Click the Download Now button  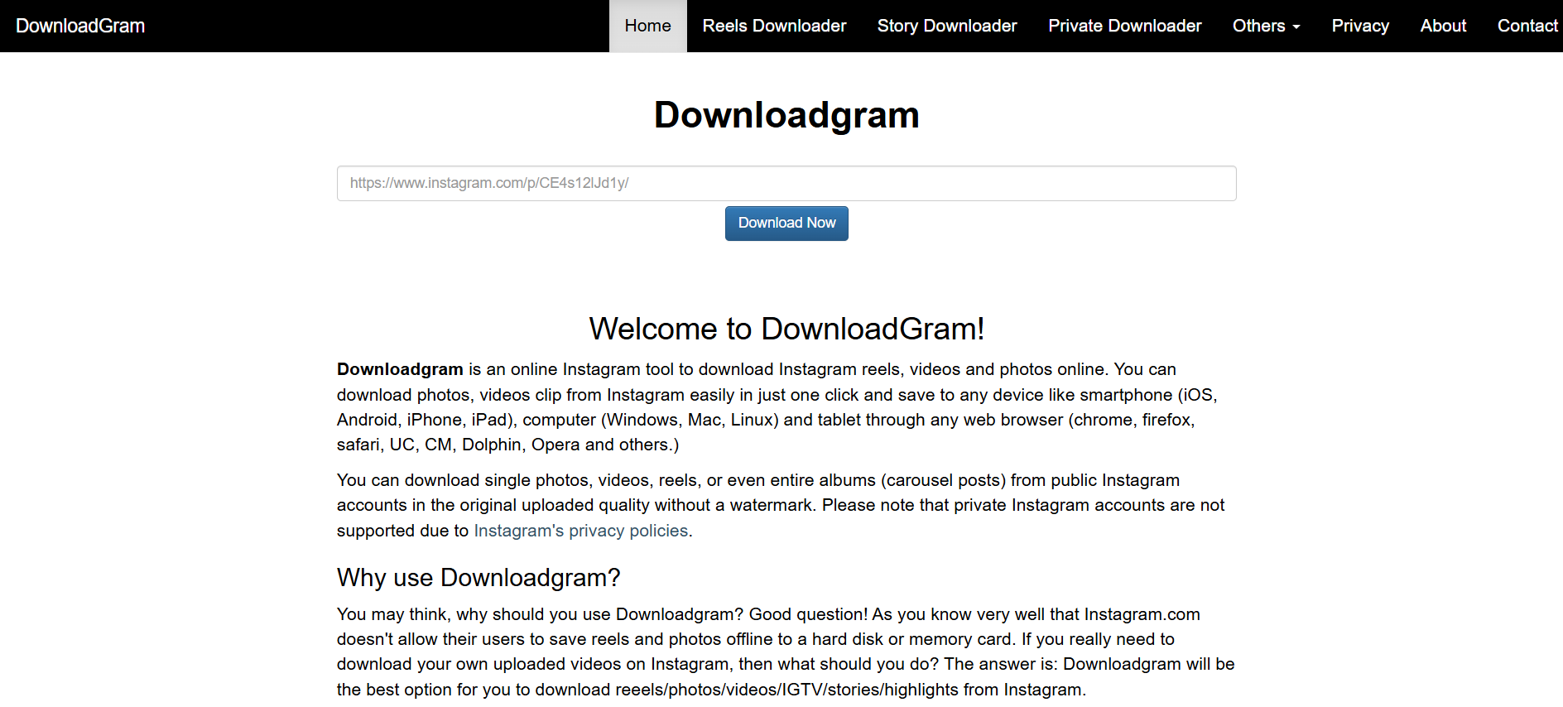[x=786, y=224]
